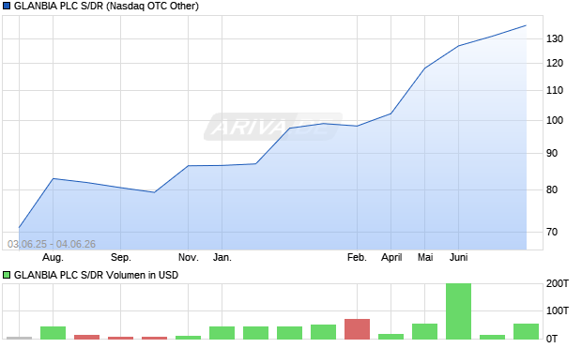Screen dimensions: 582x348
Task: Click the GLANBIA PLC S/DR Volumen in USD label
Action: coord(96,275)
